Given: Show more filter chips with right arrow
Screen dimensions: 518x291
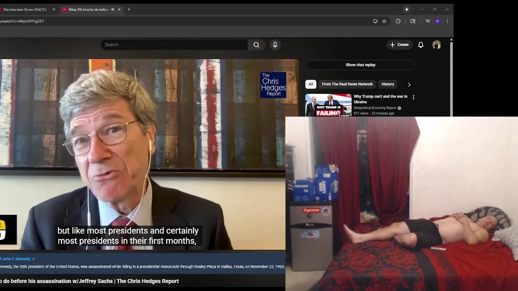Looking at the screenshot, I should [x=409, y=84].
